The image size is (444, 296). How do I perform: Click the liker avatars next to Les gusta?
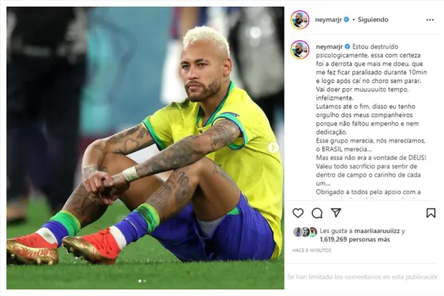pyautogui.click(x=305, y=232)
